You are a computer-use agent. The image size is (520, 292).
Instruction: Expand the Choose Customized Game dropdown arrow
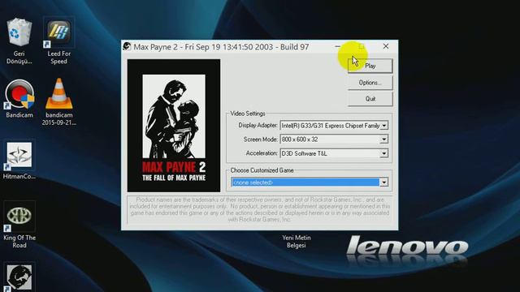(383, 182)
